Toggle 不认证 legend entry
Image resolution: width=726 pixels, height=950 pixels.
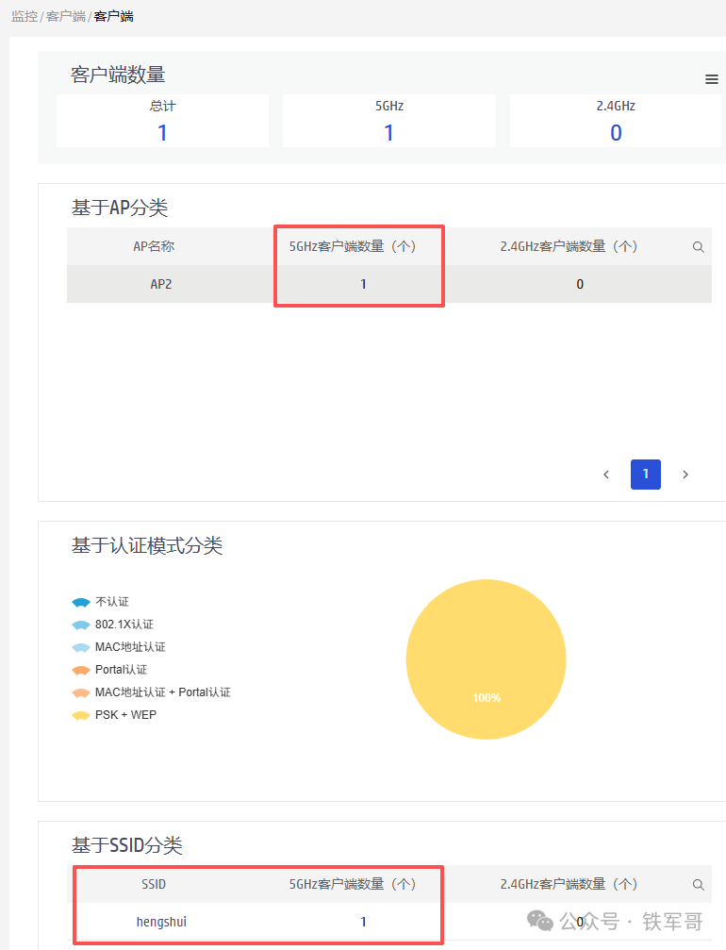click(101, 602)
